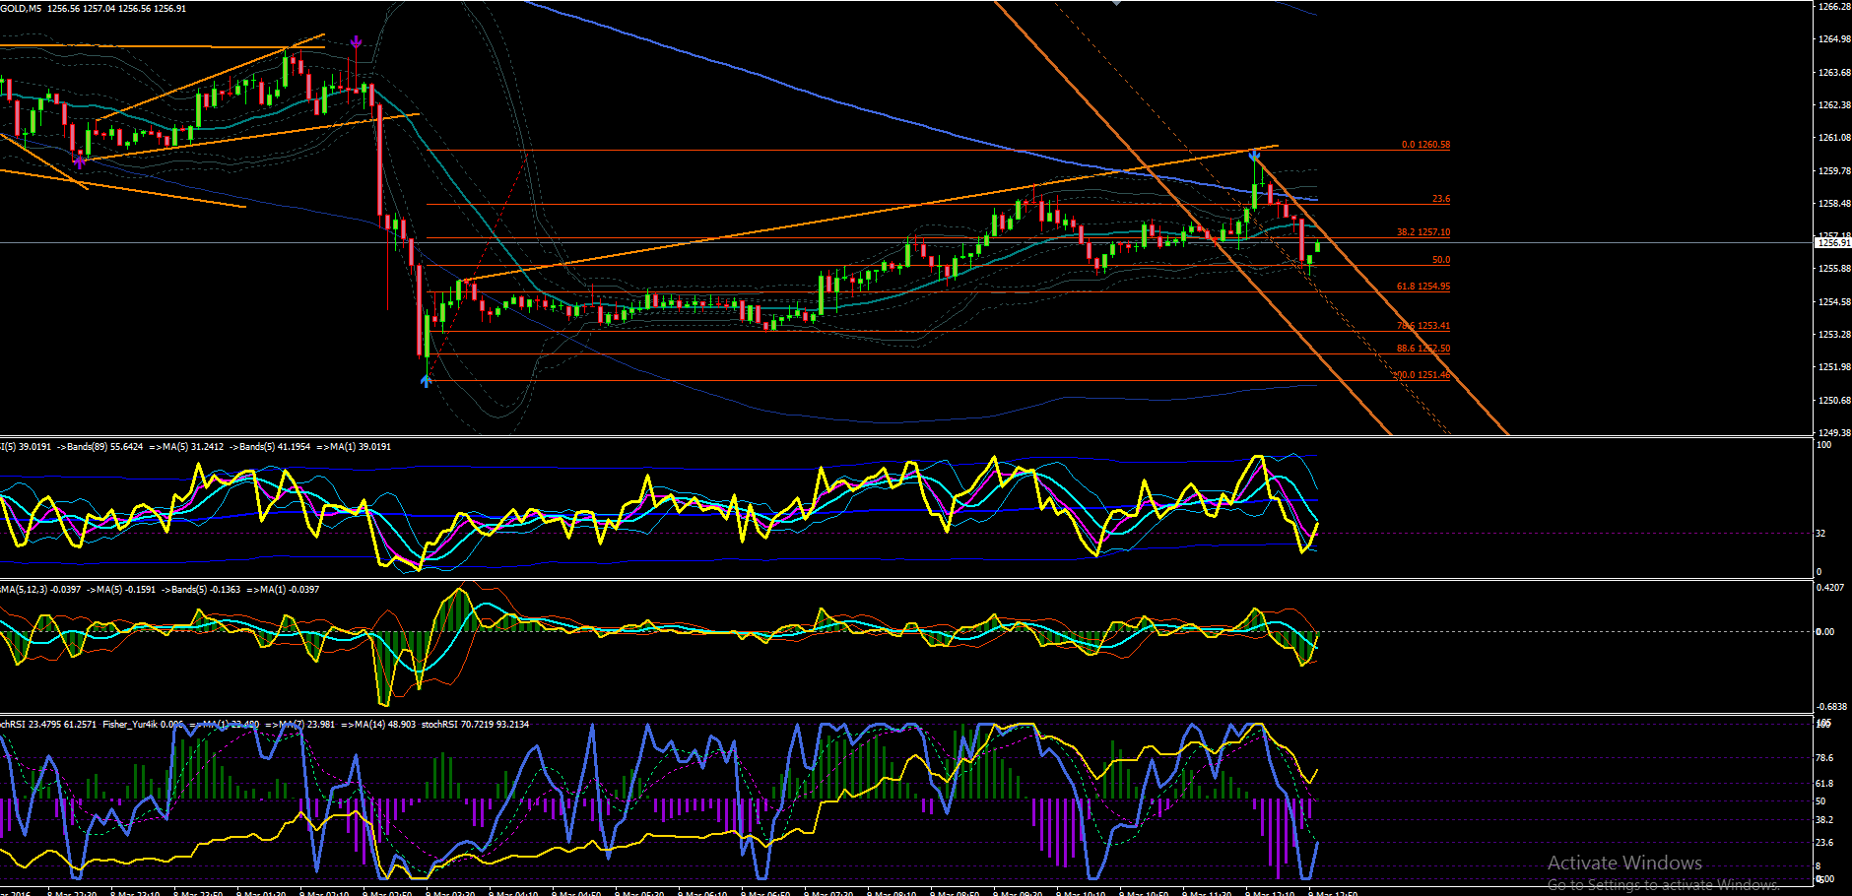1852x896 pixels.
Task: Click the oscillator scale value -0.6838
Action: [1831, 707]
